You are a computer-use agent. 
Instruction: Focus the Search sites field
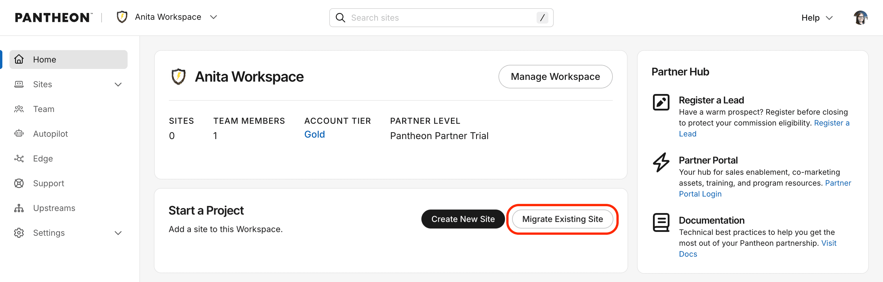tap(441, 18)
